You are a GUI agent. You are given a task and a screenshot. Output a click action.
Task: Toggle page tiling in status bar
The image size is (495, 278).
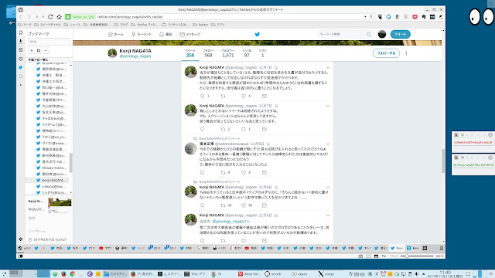(x=368, y=256)
